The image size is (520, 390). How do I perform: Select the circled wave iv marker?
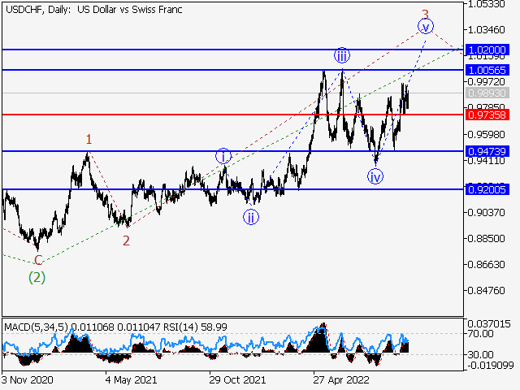(x=375, y=177)
